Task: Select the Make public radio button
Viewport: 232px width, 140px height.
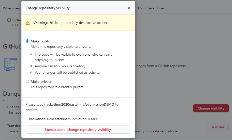Action: (x=27, y=41)
